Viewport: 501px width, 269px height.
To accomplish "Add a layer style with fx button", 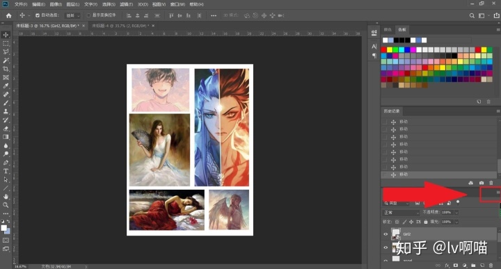I will point(447,265).
